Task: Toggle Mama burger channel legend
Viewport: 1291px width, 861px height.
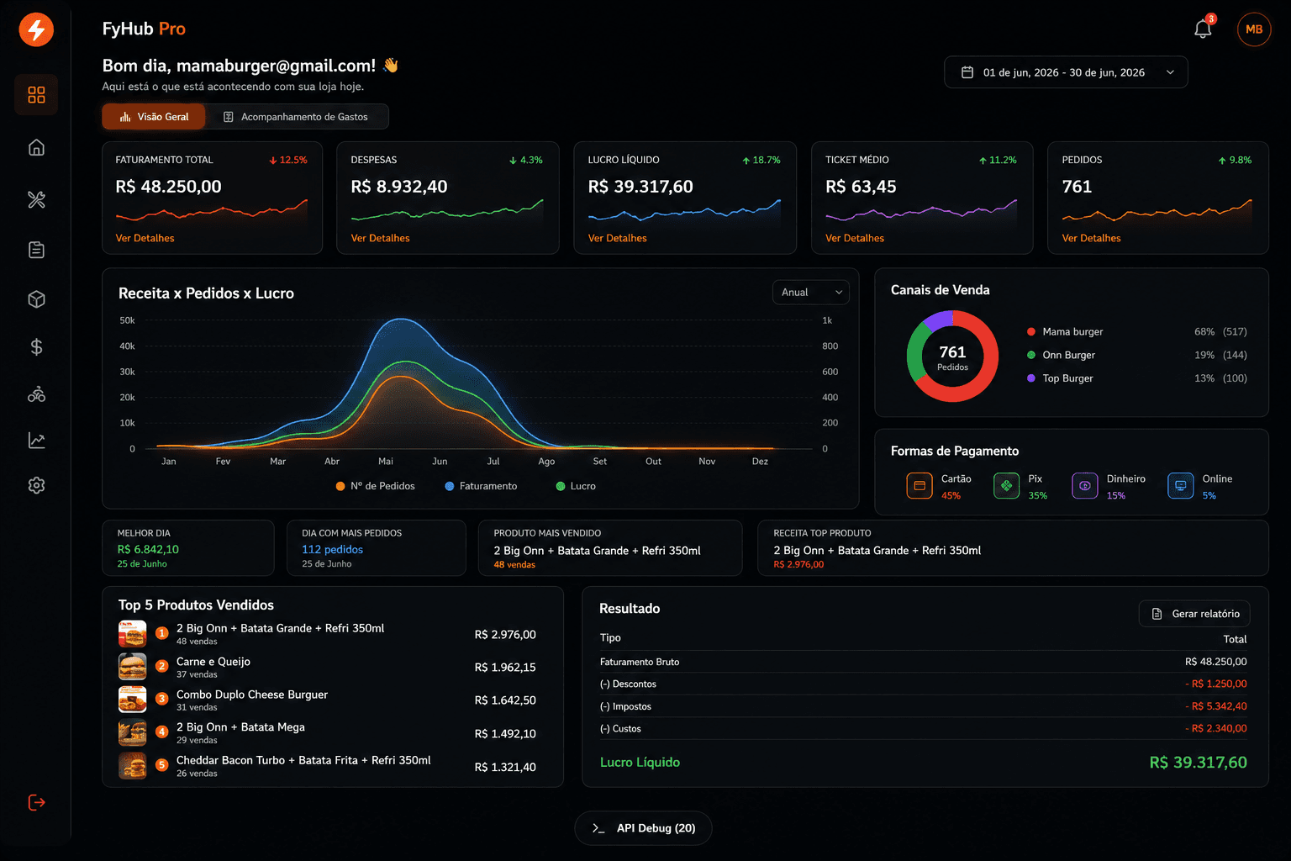Action: [x=1065, y=331]
